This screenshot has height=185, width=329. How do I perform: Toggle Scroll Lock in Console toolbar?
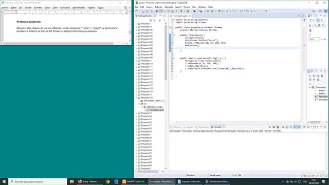287,127
